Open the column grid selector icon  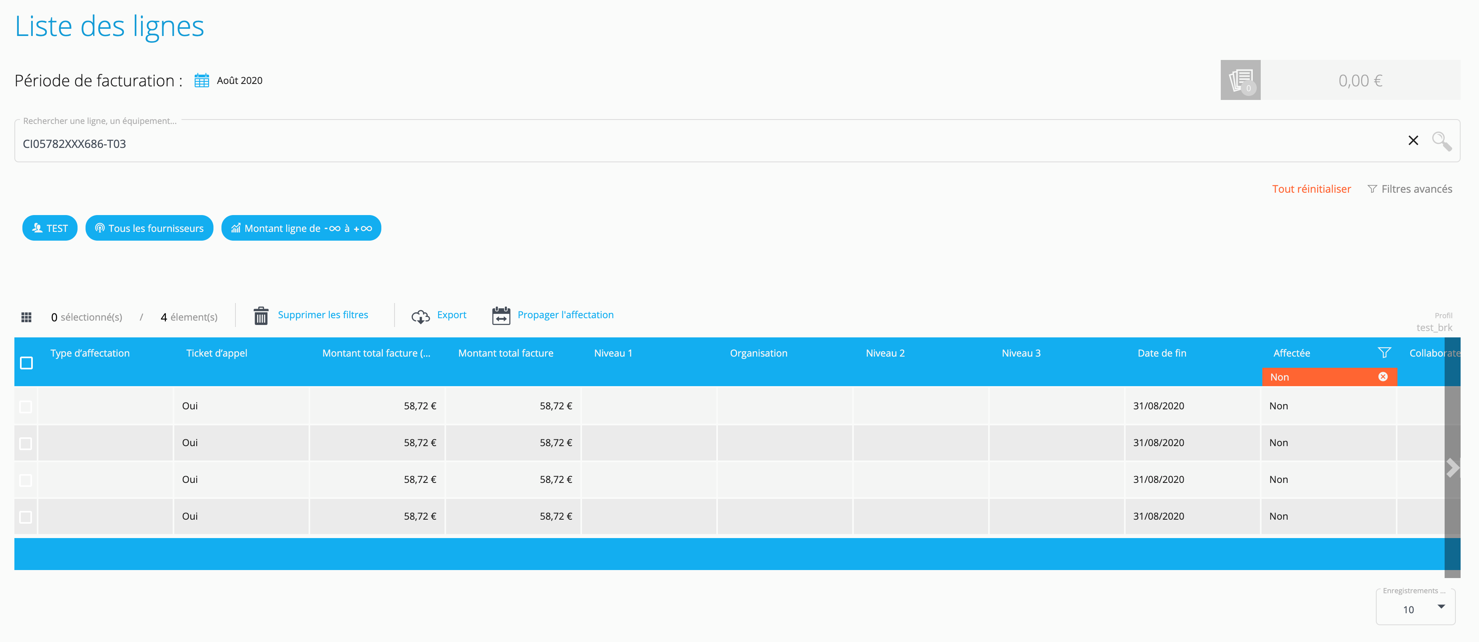pyautogui.click(x=26, y=317)
